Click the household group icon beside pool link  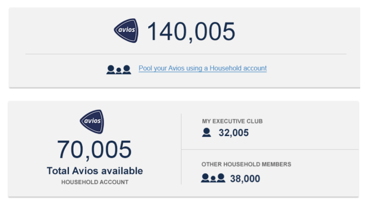click(x=118, y=69)
